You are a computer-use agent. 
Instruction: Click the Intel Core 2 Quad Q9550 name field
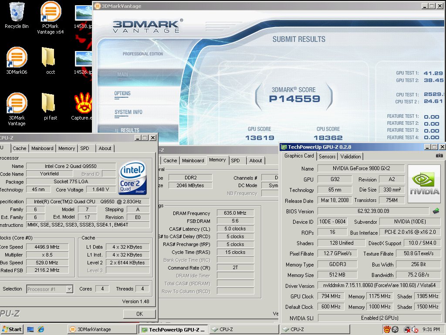coord(71,166)
